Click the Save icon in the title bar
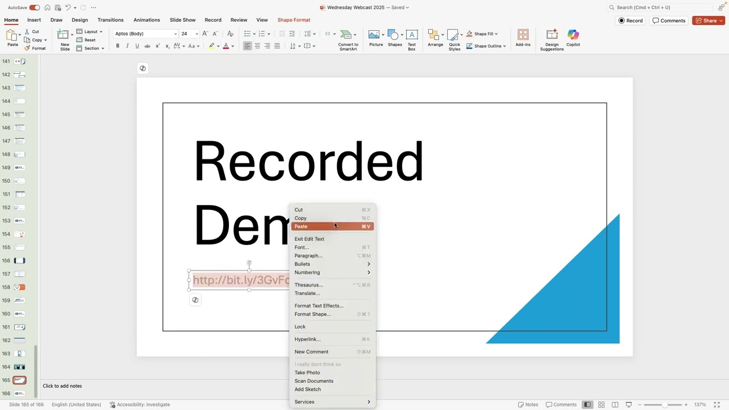Screen dimensions: 729x410 coord(58,7)
